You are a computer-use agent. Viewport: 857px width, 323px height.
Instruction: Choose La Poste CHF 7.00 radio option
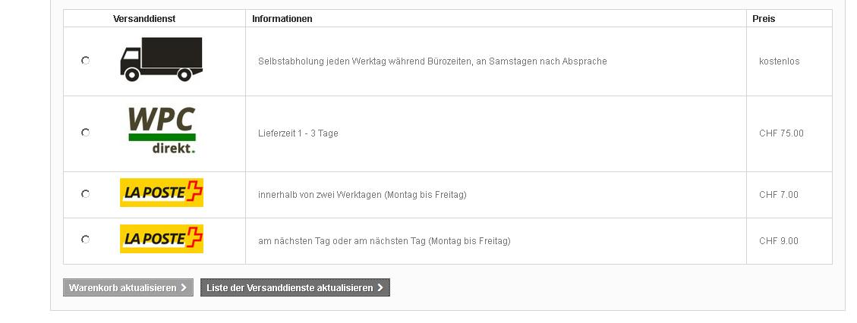click(86, 194)
